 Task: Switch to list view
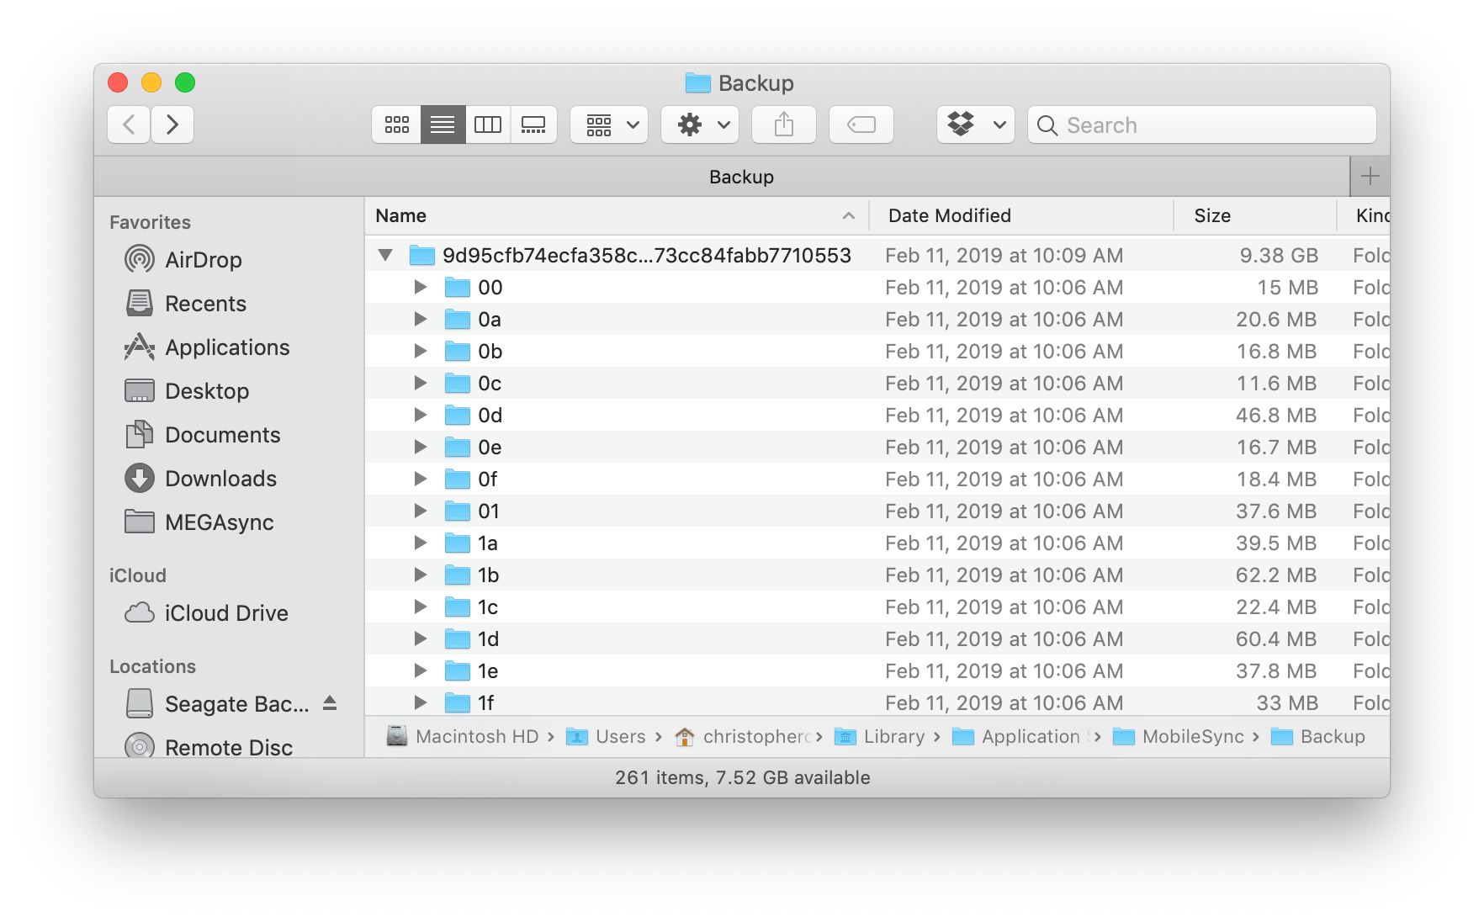coord(443,125)
